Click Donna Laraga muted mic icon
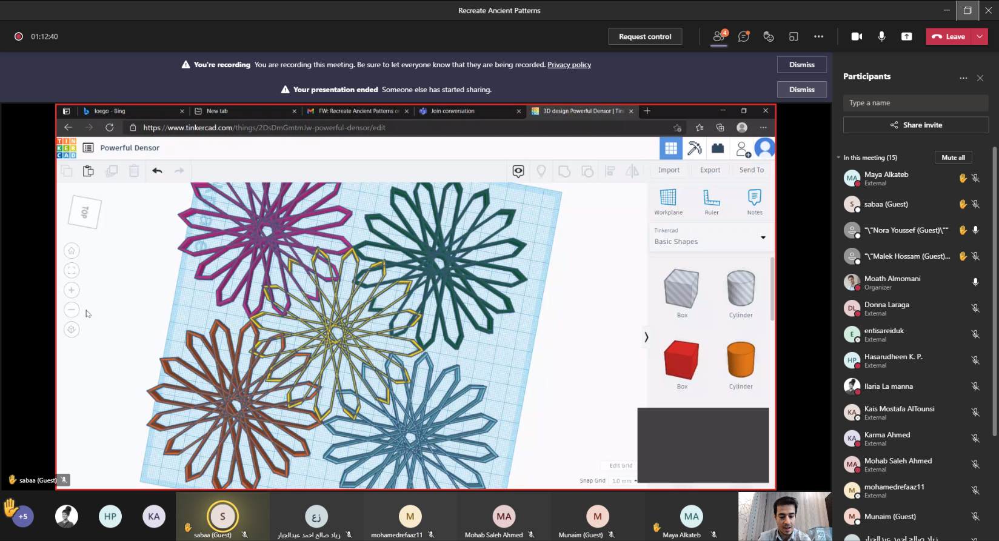999x541 pixels. 975,308
